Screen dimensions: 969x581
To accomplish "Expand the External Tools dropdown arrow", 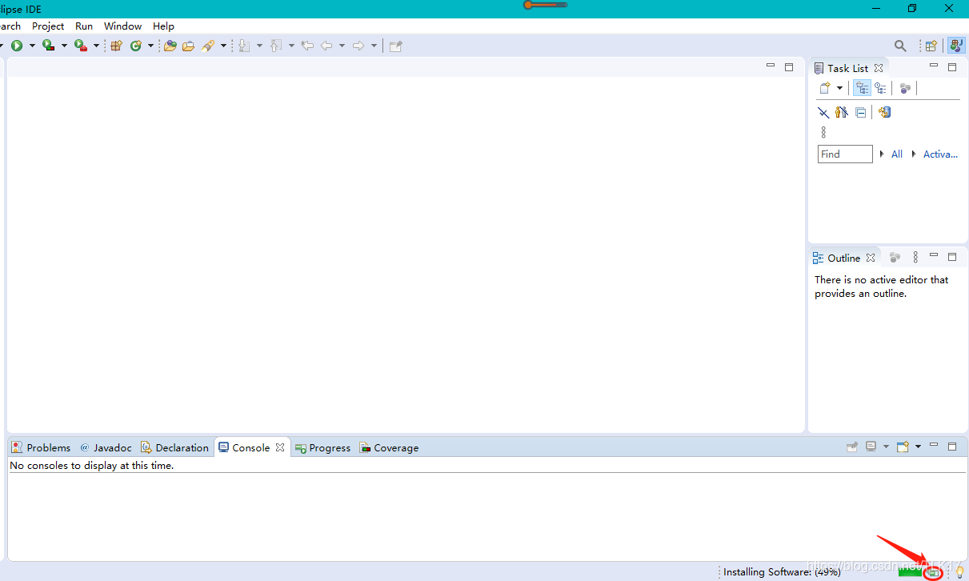I will point(96,46).
